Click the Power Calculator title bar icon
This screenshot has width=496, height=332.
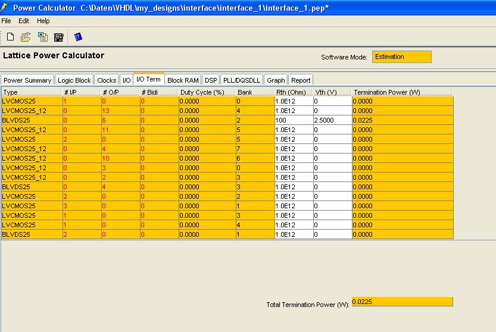(x=4, y=7)
